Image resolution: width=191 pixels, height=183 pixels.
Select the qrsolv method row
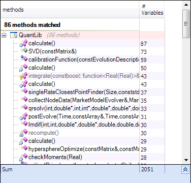tap(84, 108)
